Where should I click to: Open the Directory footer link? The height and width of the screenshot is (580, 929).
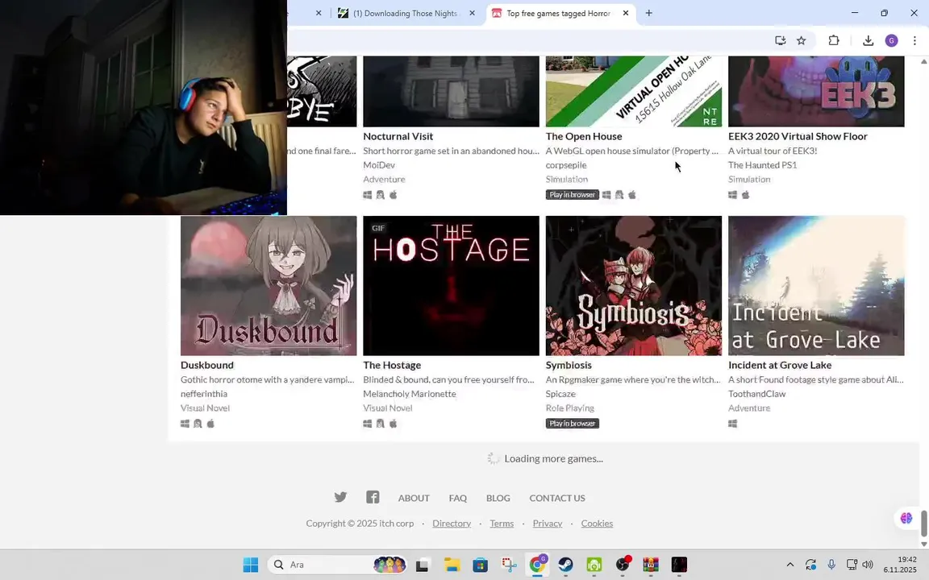coord(452,523)
